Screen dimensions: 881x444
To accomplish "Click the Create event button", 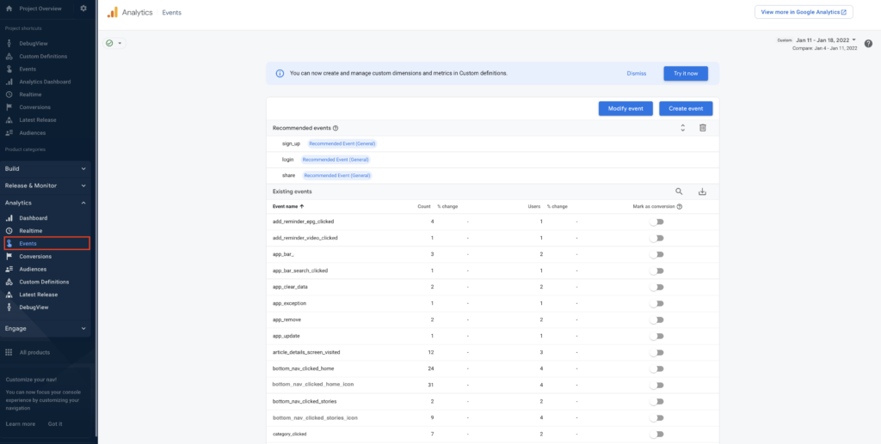I will coord(686,108).
